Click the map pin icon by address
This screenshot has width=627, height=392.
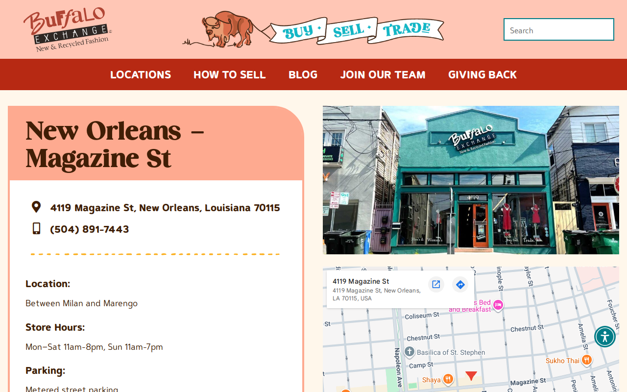coord(36,207)
